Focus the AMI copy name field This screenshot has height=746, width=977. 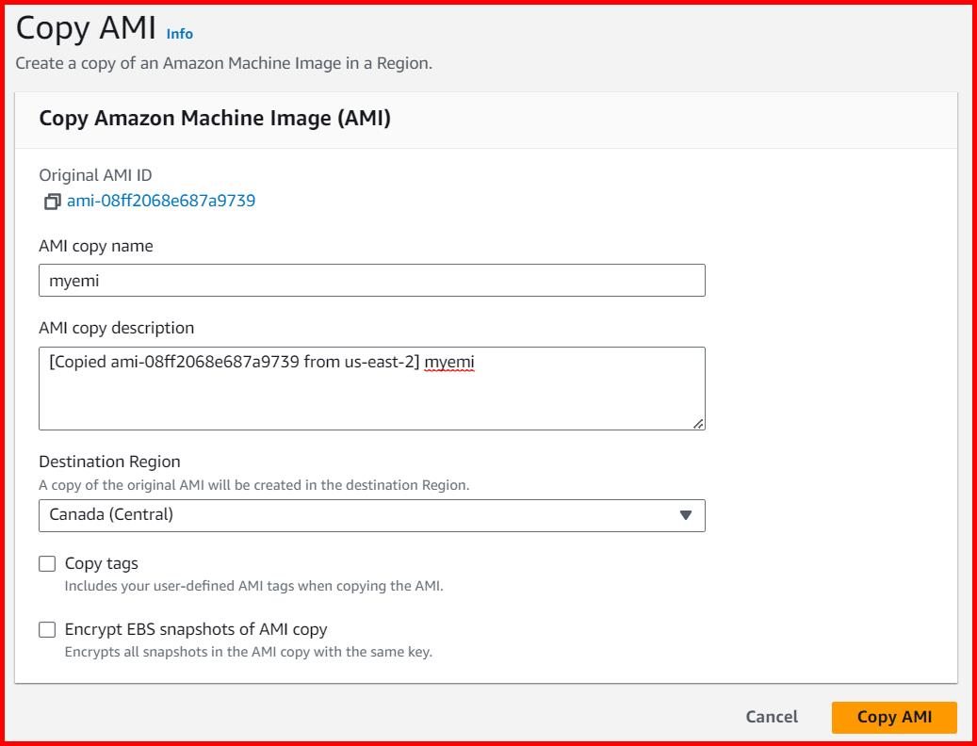[371, 281]
